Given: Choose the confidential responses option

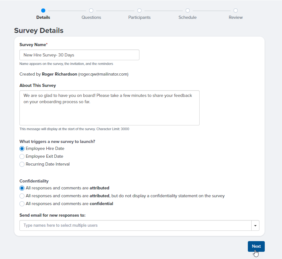Looking at the screenshot, I should 22,203.
